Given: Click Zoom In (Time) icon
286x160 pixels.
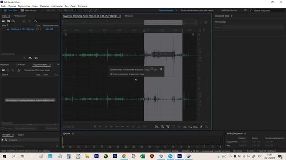Looking at the screenshot, I should pos(168,127).
